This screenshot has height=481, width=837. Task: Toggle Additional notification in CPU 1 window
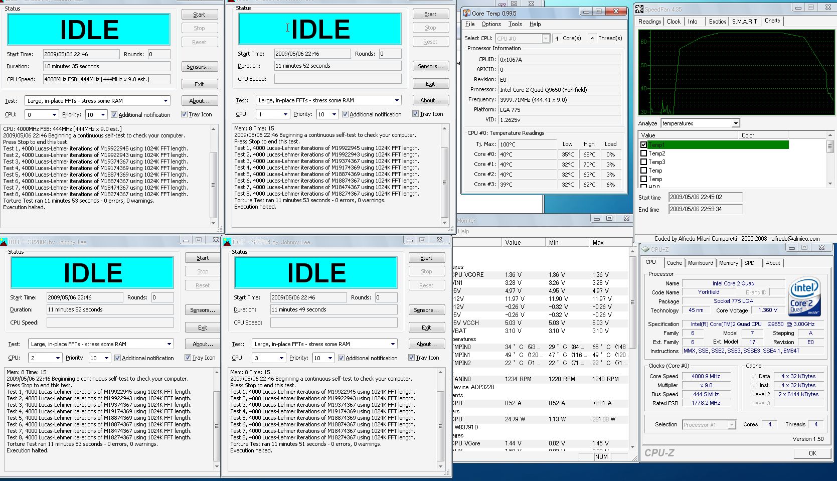pos(345,114)
